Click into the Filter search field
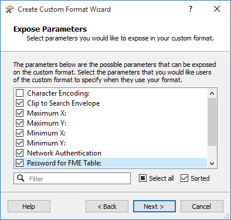 pyautogui.click(x=72, y=178)
